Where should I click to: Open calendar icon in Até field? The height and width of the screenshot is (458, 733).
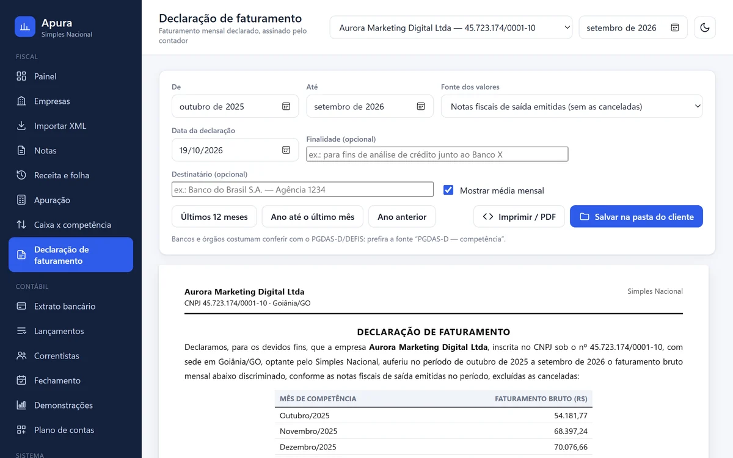421,106
